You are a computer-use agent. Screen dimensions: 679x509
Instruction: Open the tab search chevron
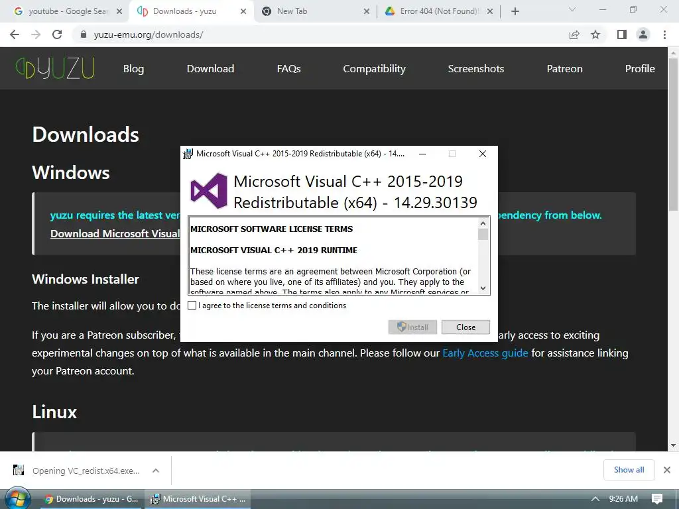tap(572, 9)
